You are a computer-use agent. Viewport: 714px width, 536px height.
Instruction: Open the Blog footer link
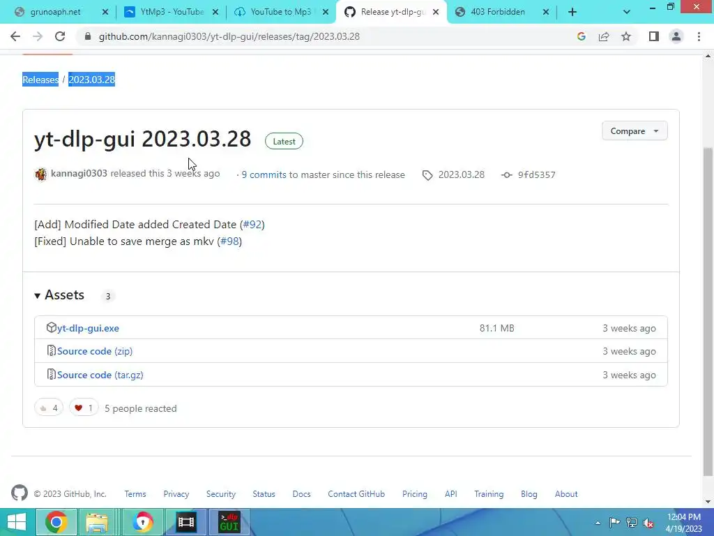[x=529, y=494]
